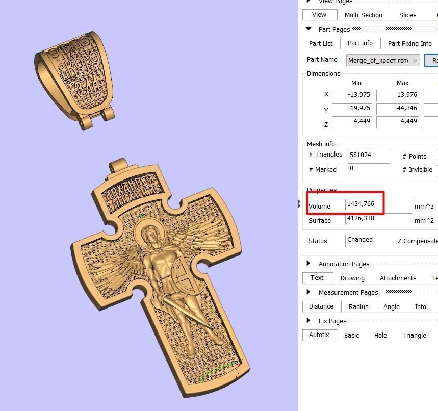This screenshot has width=438, height=411.
Task: Click the 'Dimensions' group title
Action: point(323,74)
